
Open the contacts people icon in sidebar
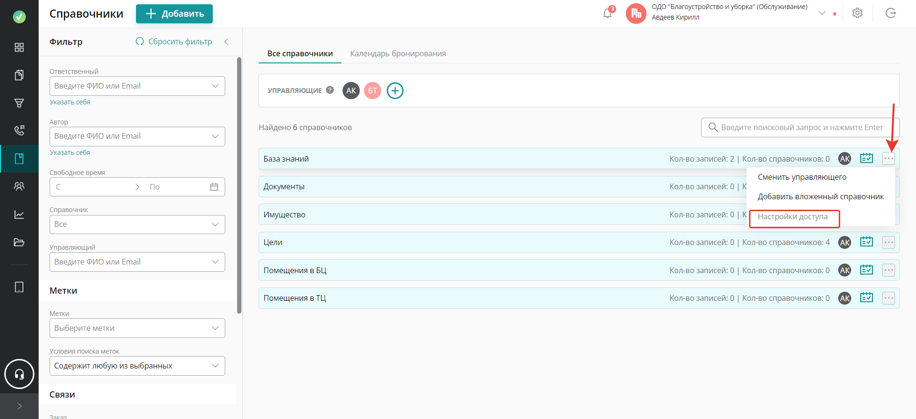pyautogui.click(x=19, y=186)
